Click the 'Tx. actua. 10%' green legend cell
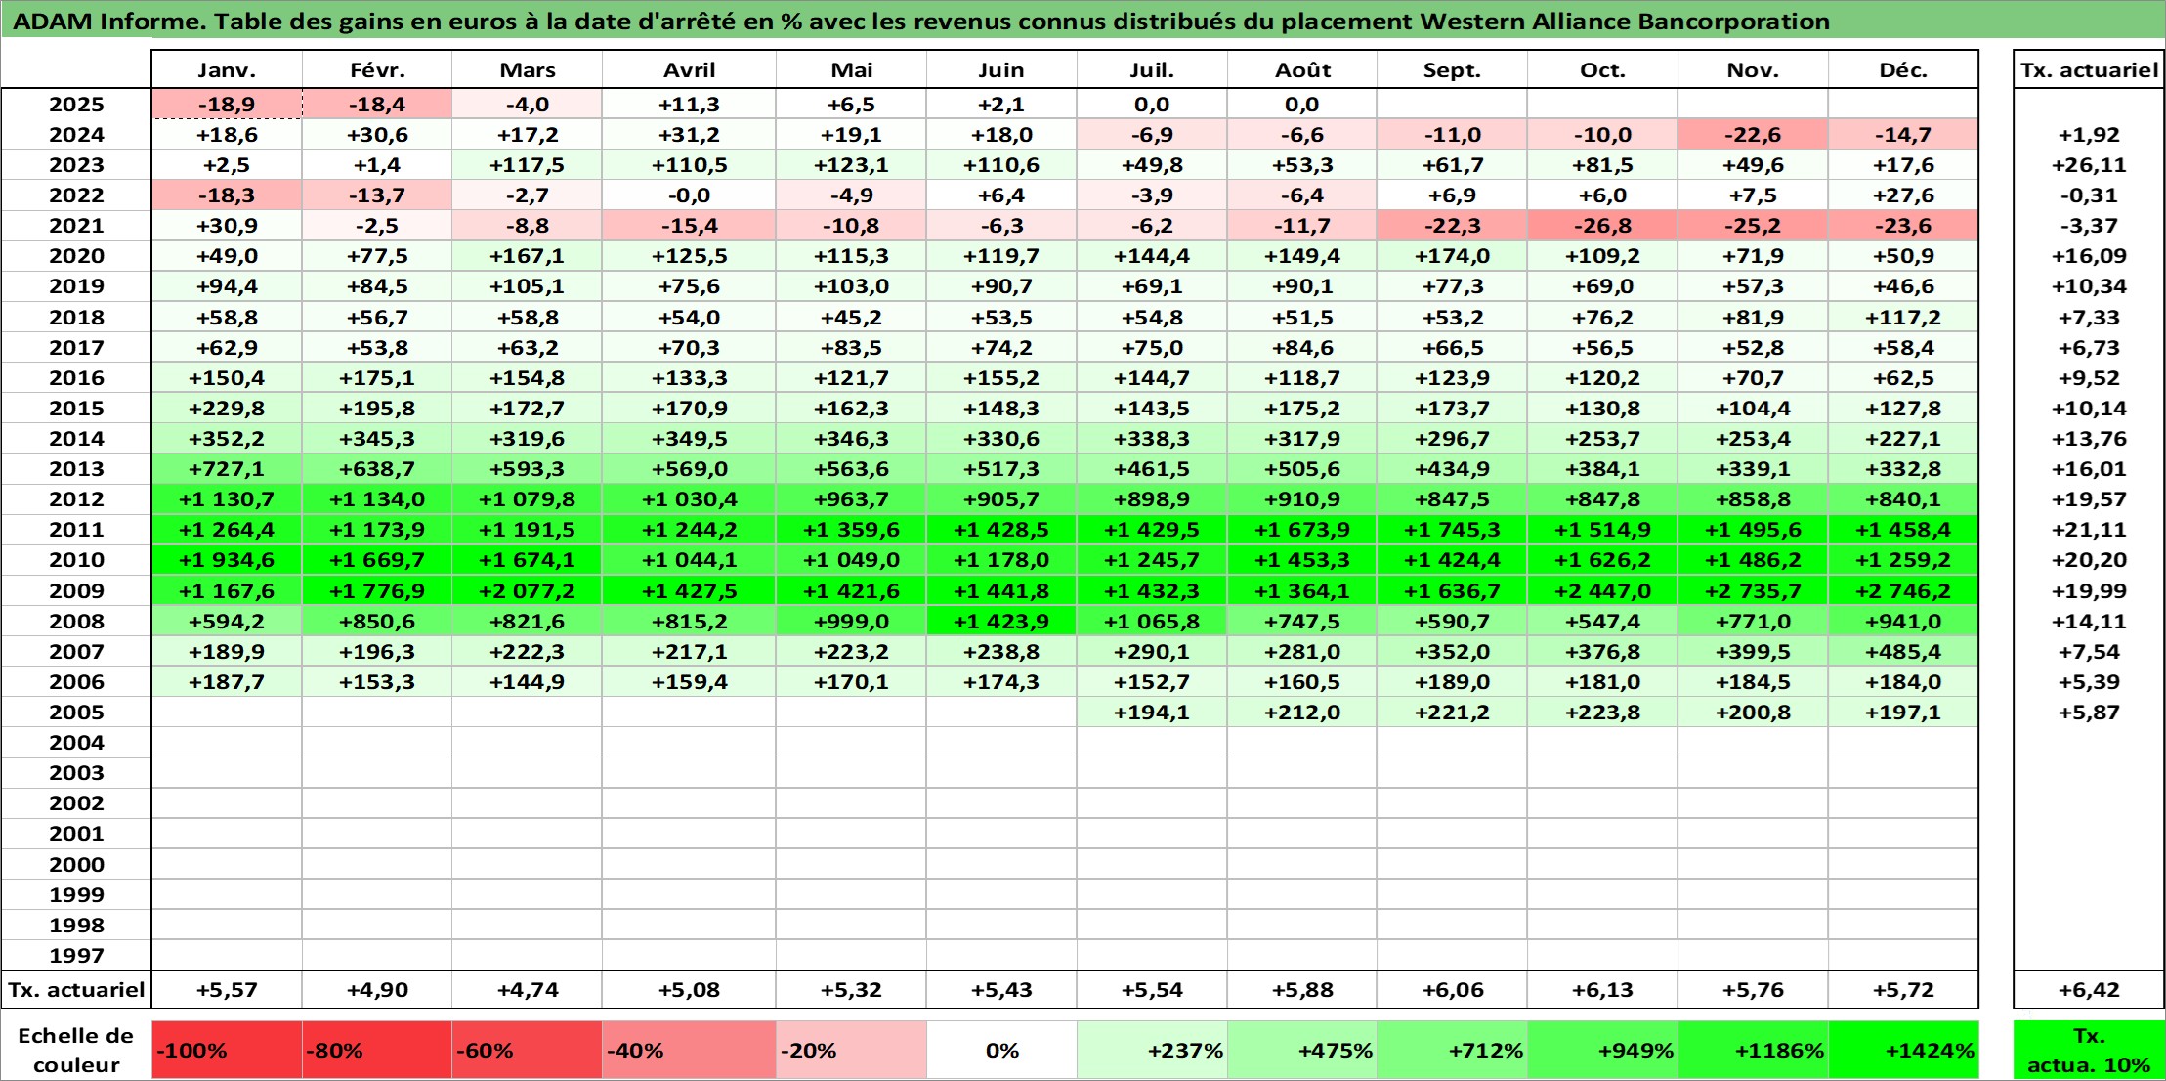 coord(2089,1051)
